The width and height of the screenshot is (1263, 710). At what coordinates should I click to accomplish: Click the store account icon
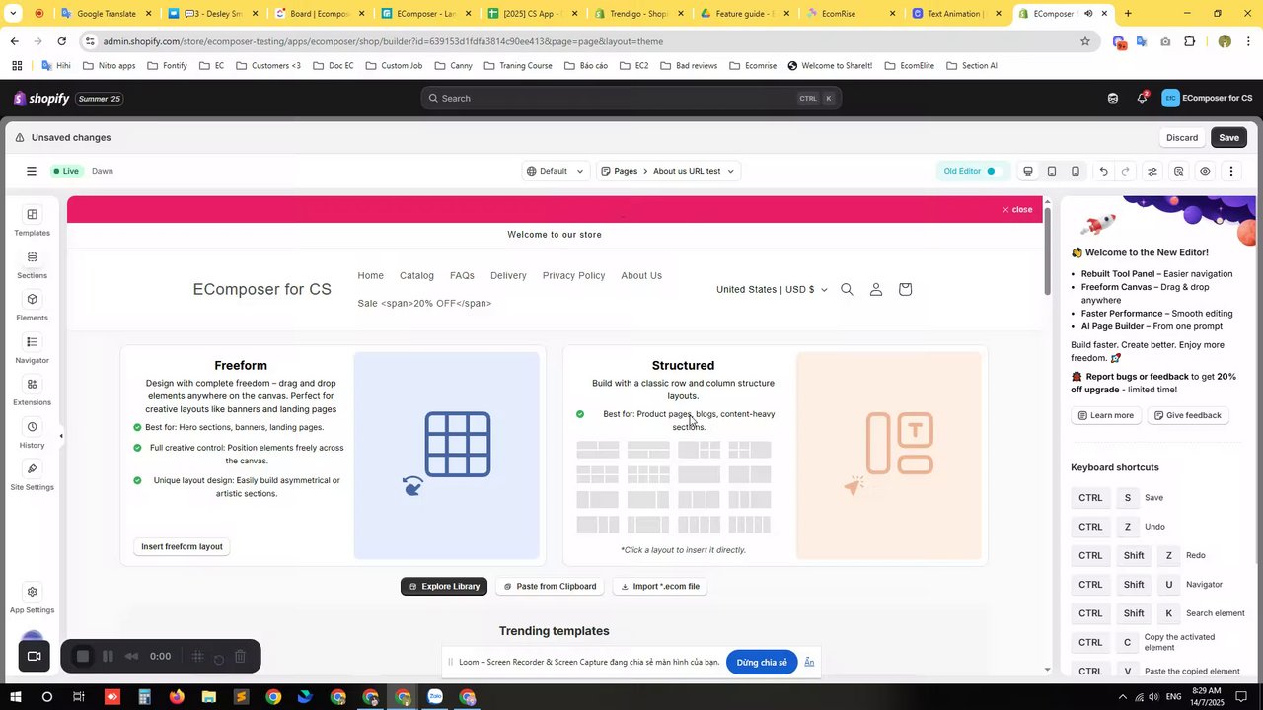tap(875, 289)
